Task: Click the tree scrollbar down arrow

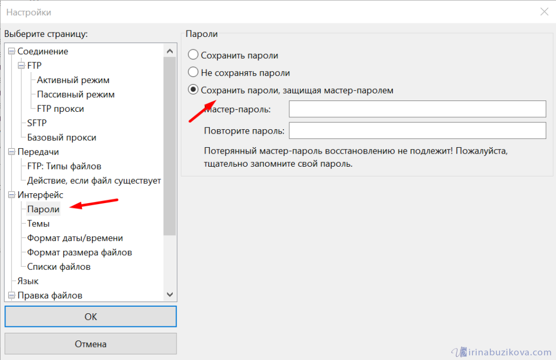Action: pyautogui.click(x=170, y=294)
